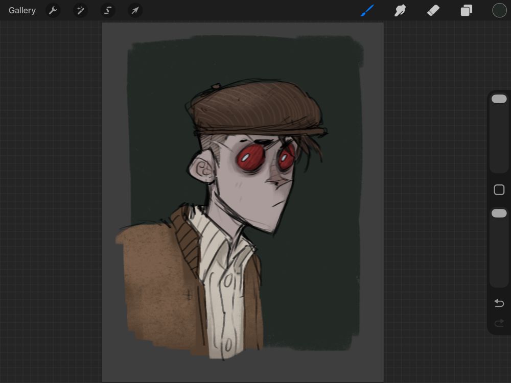Open the Adjustments panel with the magic wand
The height and width of the screenshot is (383, 511).
coord(80,10)
